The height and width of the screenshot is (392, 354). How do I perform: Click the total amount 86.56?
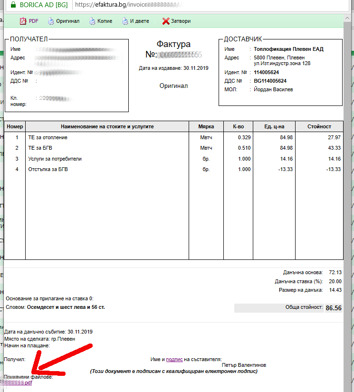pyautogui.click(x=334, y=308)
